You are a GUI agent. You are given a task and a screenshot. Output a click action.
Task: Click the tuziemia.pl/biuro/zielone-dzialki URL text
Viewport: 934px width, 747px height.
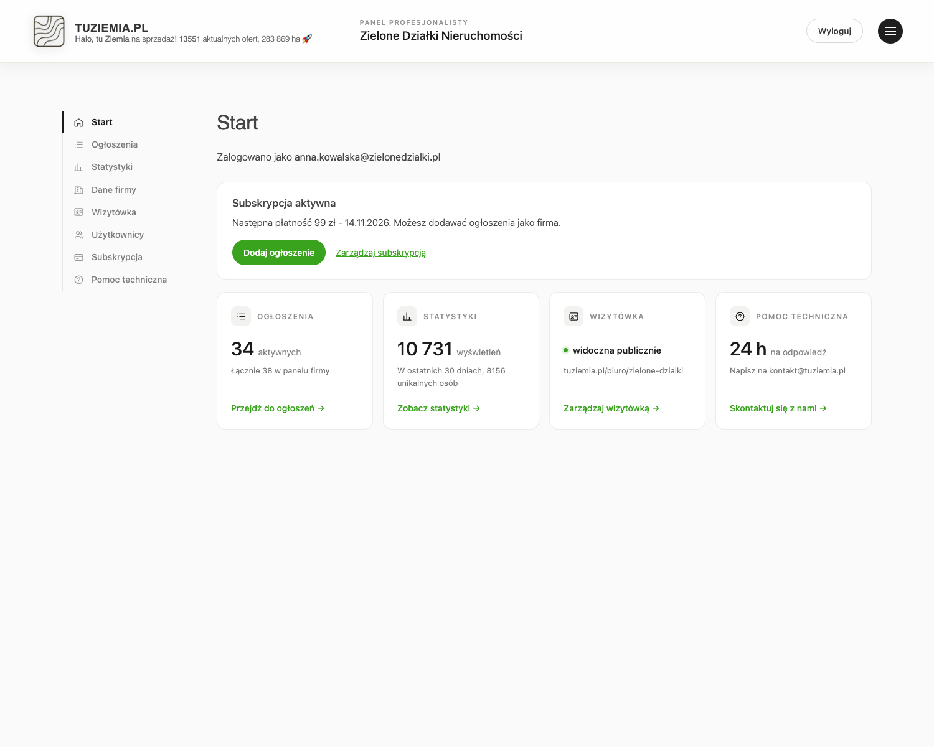(x=623, y=370)
